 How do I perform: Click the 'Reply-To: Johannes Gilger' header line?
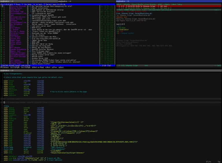(136, 19)
